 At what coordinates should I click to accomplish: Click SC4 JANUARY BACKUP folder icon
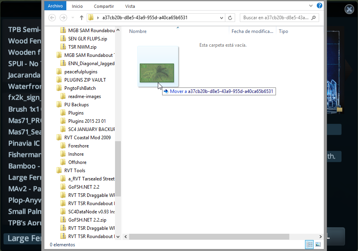tap(63, 129)
